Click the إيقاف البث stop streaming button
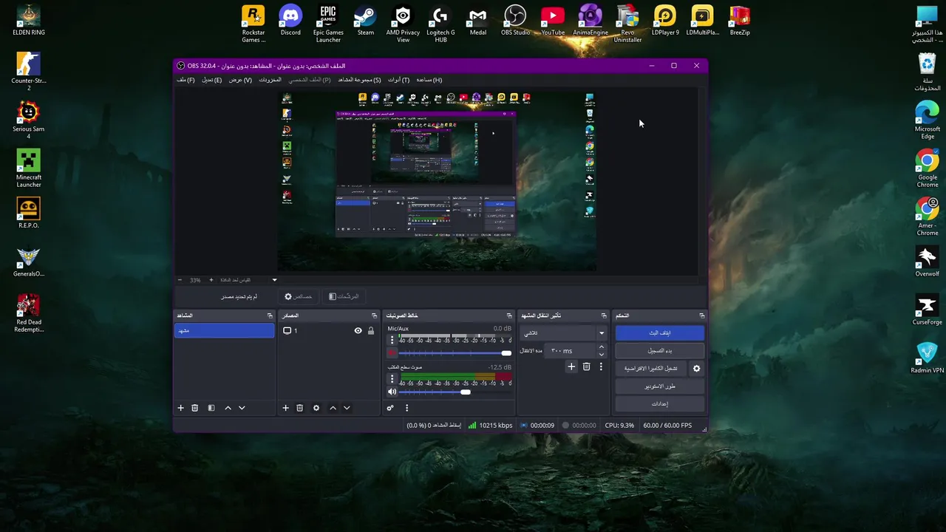Image resolution: width=946 pixels, height=532 pixels. (660, 333)
